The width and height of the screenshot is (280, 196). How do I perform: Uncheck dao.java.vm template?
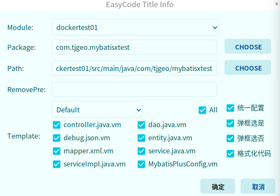[x=141, y=125]
